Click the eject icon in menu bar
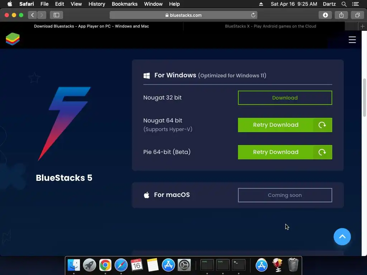The width and height of the screenshot is (367, 275). [261, 4]
